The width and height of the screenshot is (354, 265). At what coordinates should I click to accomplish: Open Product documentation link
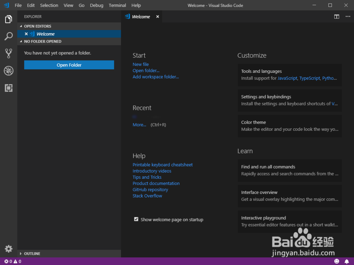coord(156,183)
